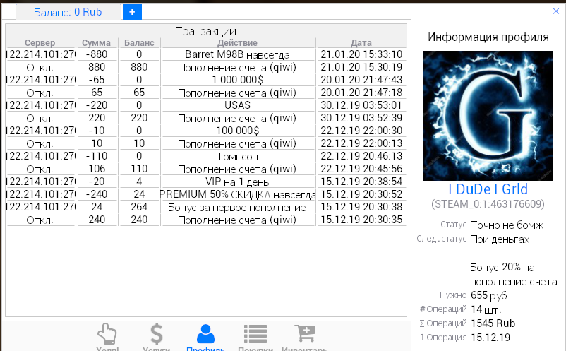Select the VIP на 1 день transaction
Screen dimensions: 566x351
pos(237,182)
